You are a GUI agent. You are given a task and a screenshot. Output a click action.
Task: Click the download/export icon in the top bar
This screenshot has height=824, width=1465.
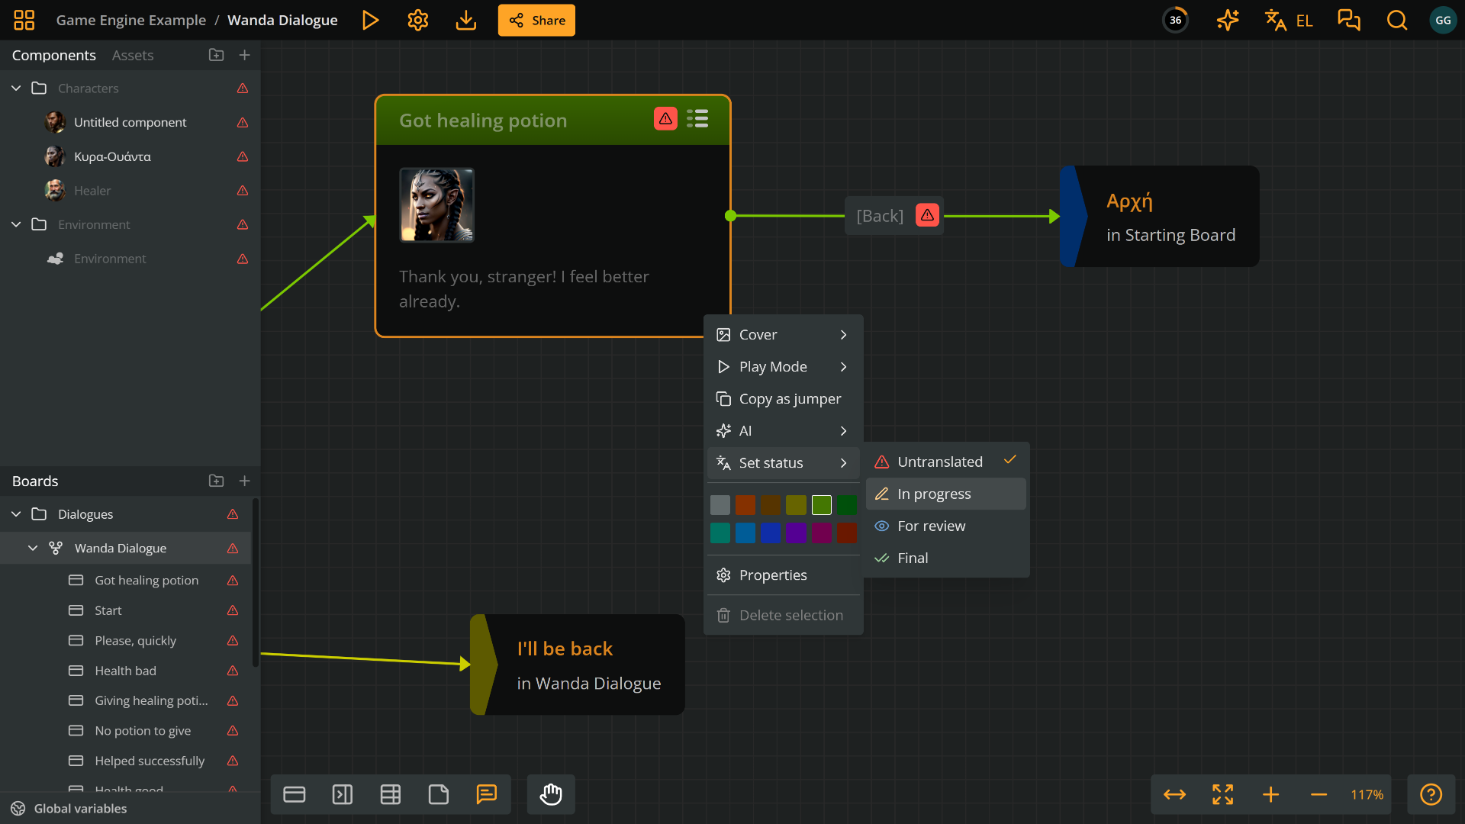pyautogui.click(x=465, y=20)
